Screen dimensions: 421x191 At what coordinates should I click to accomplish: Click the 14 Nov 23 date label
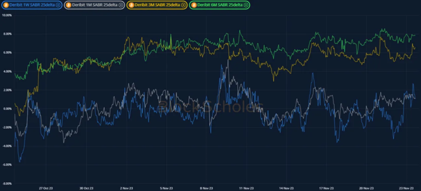coord(287,188)
